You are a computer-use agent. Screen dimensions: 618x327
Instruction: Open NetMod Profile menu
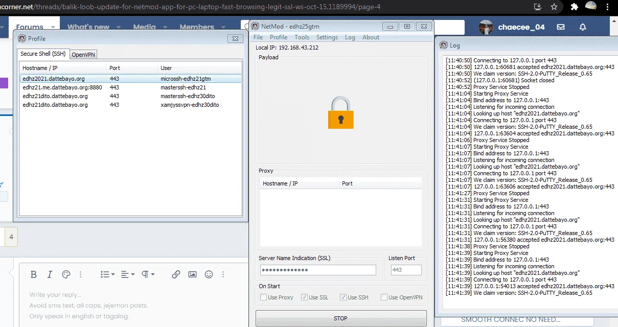tap(279, 37)
